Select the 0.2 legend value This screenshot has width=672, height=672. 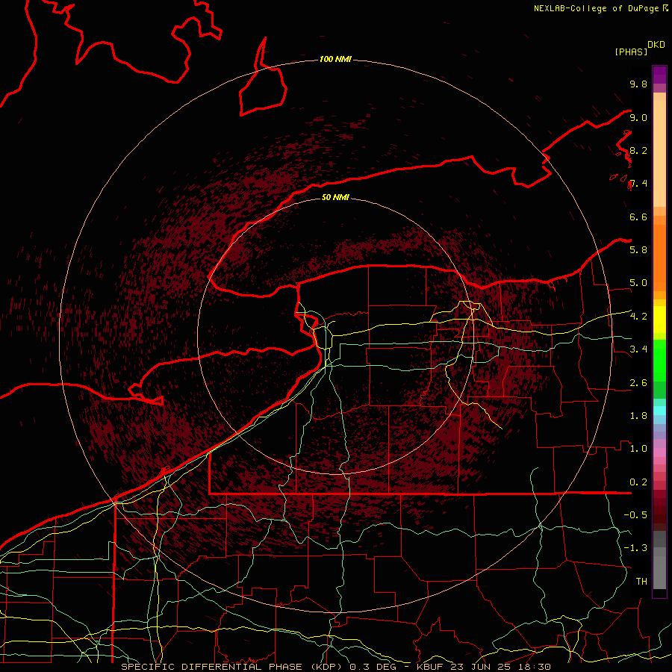coord(638,482)
